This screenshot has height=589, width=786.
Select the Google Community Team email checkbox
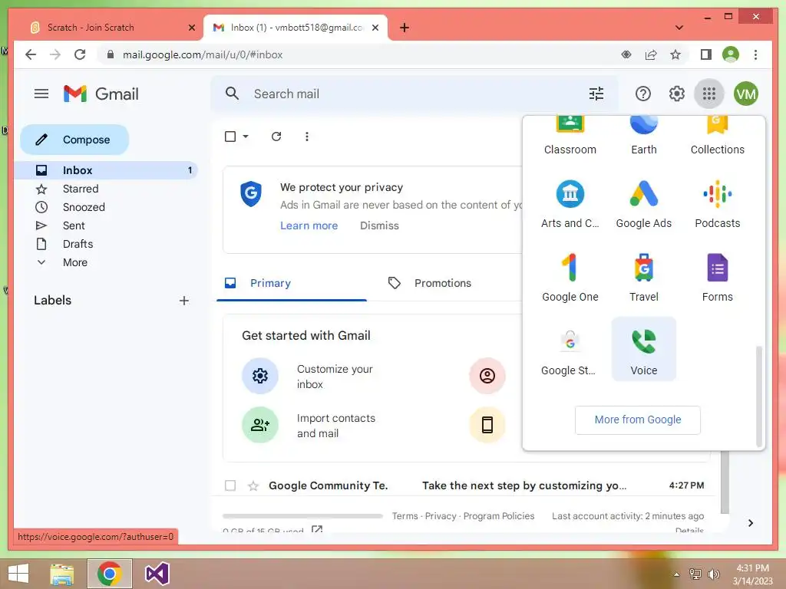pyautogui.click(x=230, y=485)
